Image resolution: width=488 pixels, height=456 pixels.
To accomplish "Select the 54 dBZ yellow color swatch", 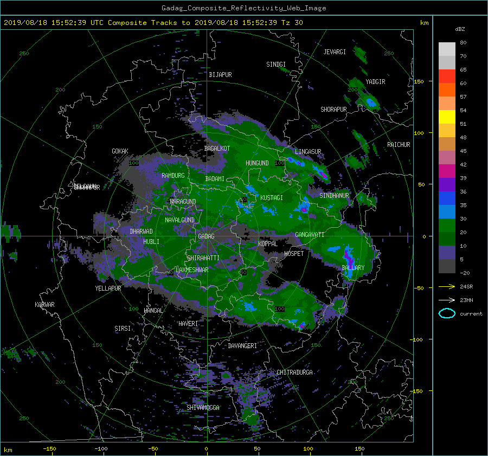I will click(447, 117).
